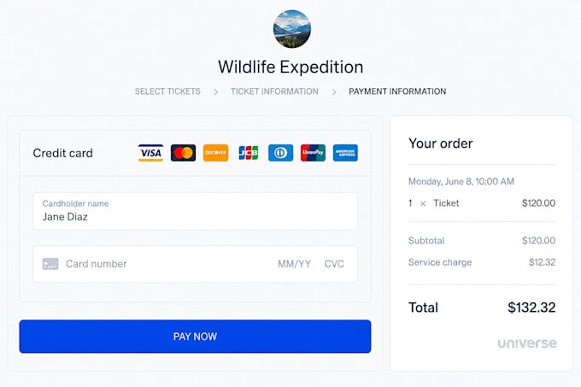This screenshot has height=387, width=581.
Task: Click the American Express card icon
Action: pos(345,153)
